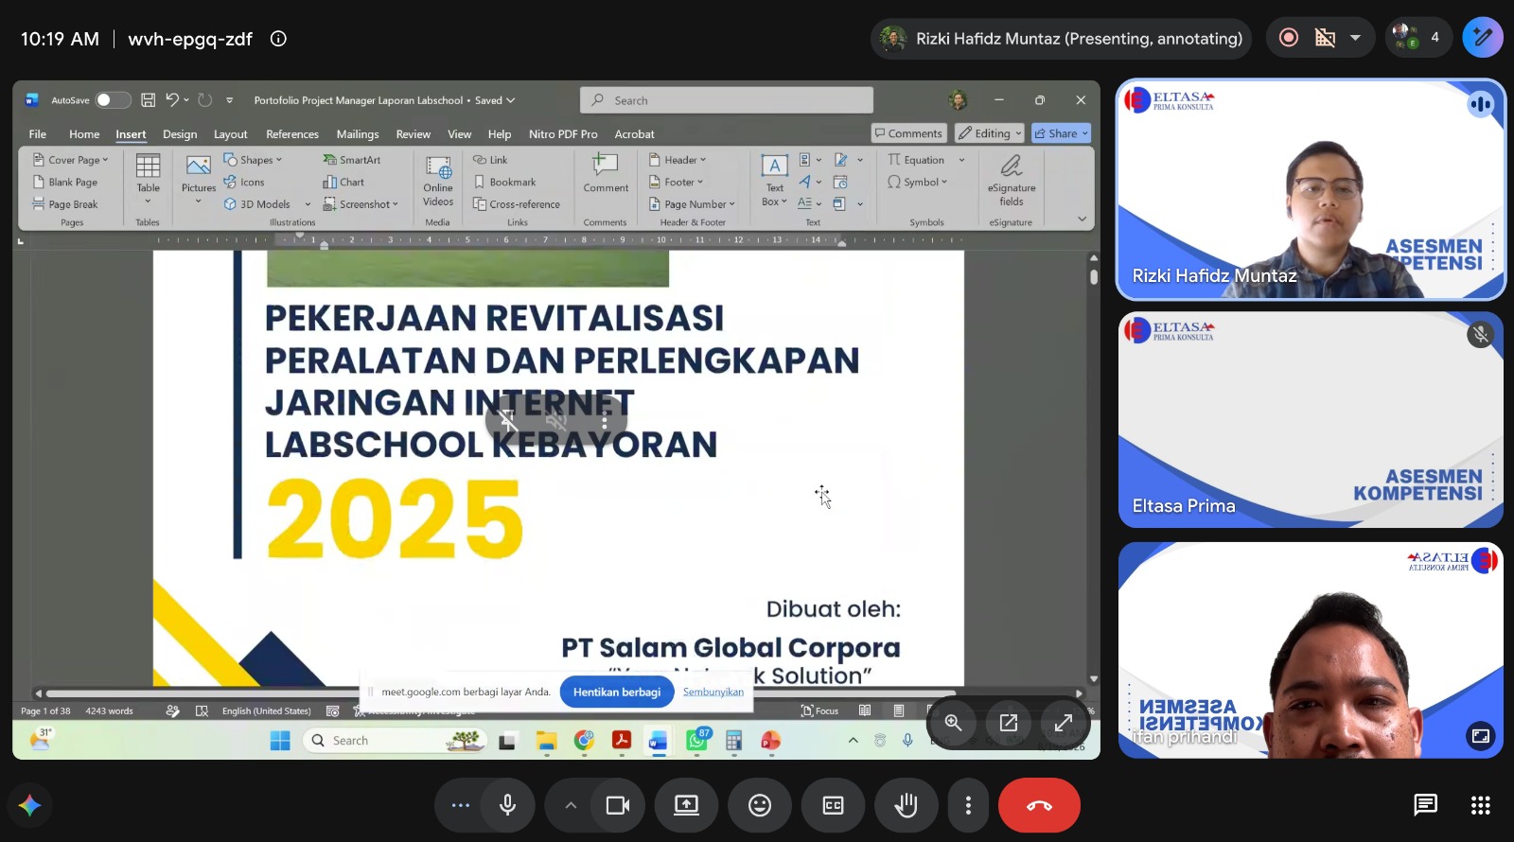Click the Search box in Word title bar

pyautogui.click(x=727, y=100)
